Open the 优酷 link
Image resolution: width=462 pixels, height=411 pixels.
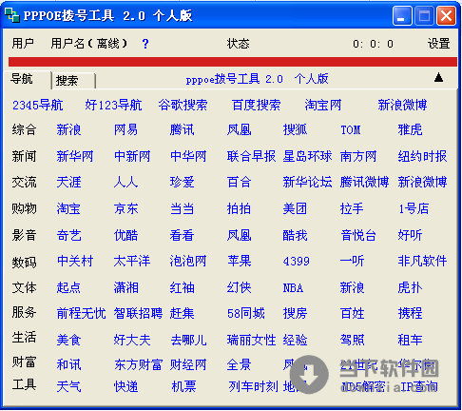pyautogui.click(x=125, y=236)
